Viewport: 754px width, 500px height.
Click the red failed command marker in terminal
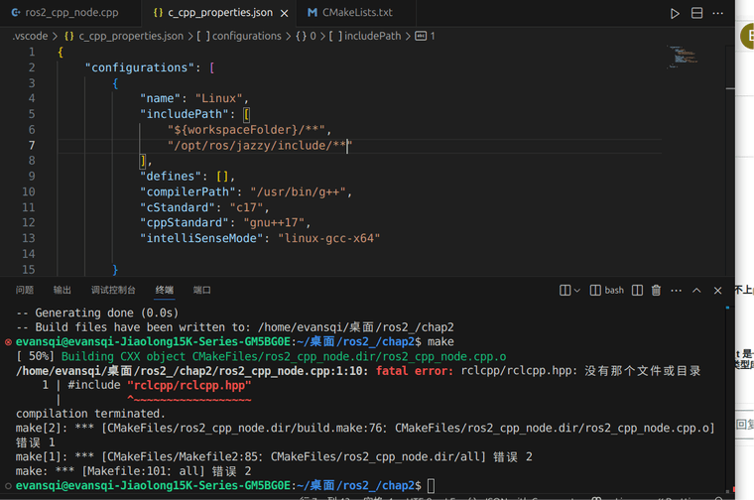[x=8, y=342]
